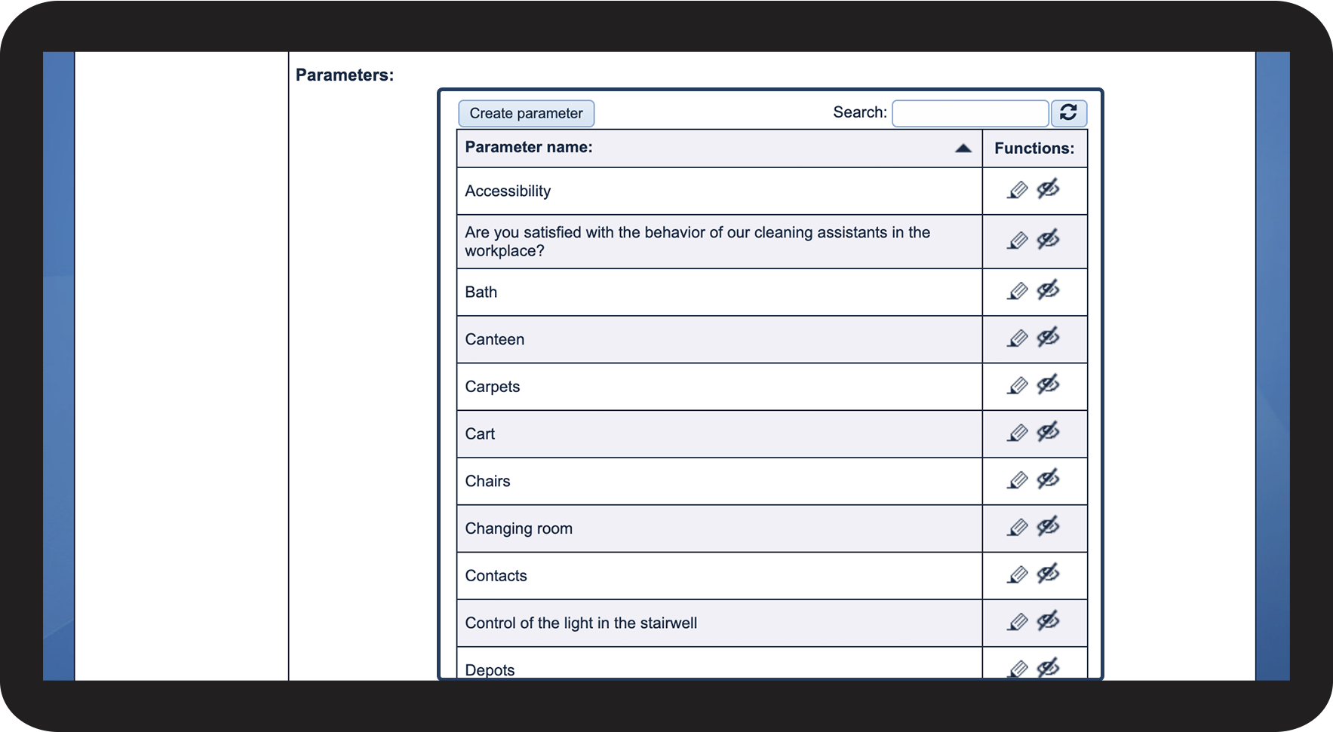
Task: Toggle visibility of the Contacts parameter
Action: pos(1048,574)
